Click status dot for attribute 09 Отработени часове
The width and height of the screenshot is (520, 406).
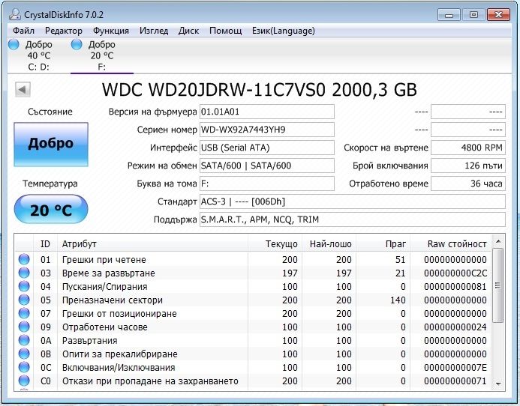(24, 327)
